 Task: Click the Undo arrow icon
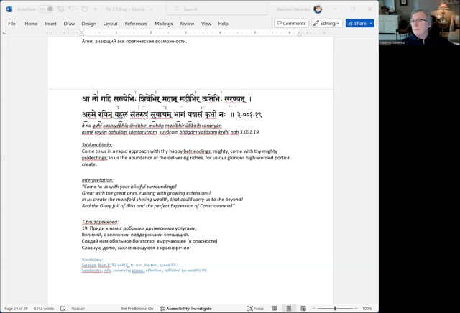pyautogui.click(x=71, y=9)
